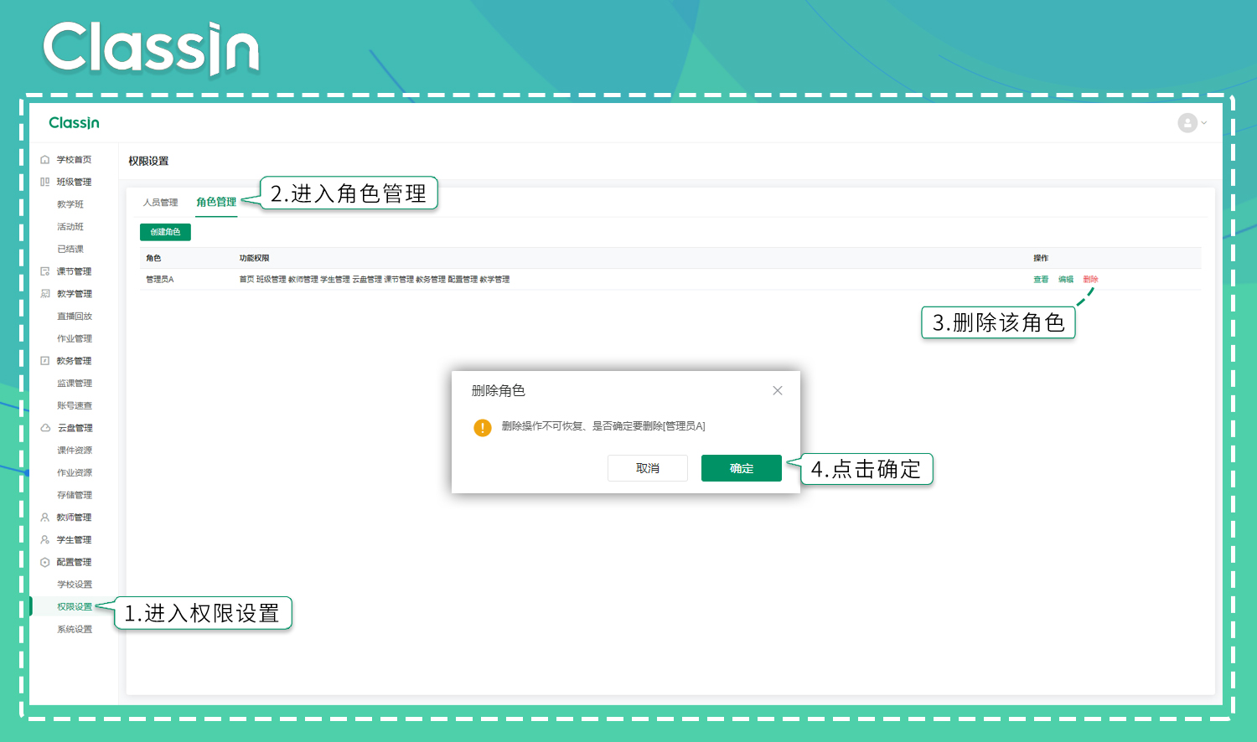Click the 配置管理 gear icon
Viewport: 1257px width, 742px height.
coord(45,562)
